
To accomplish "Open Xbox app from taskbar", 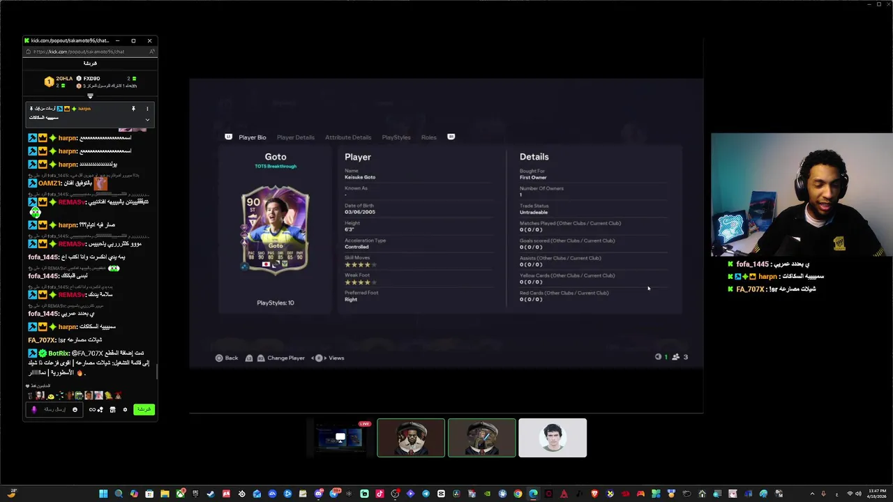I will tap(181, 494).
